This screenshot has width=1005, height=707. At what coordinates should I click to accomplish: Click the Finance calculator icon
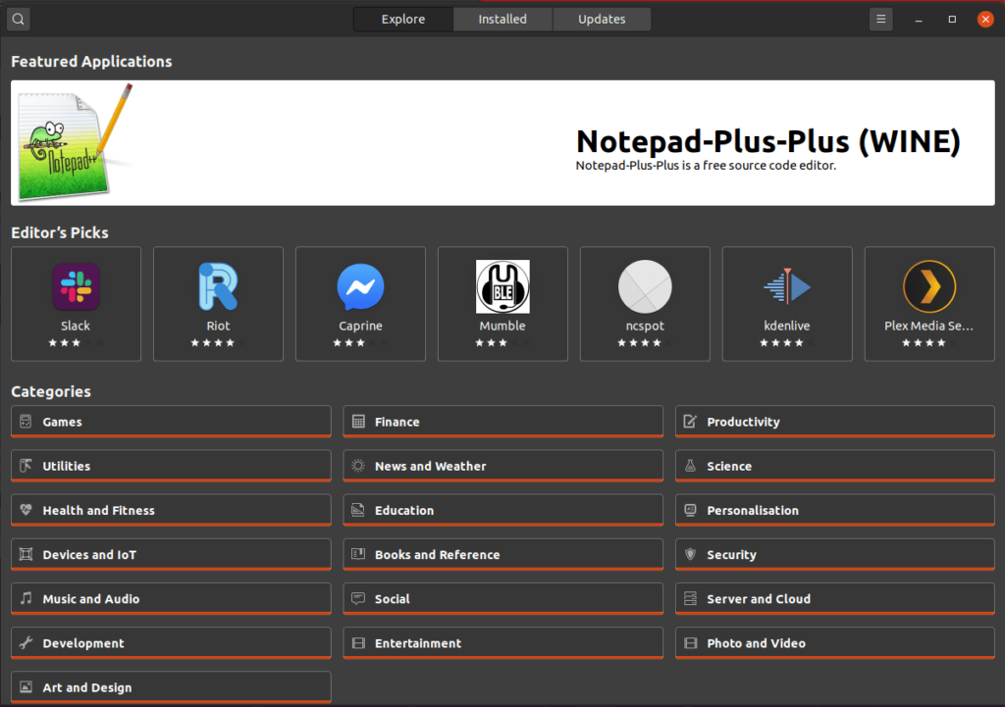click(x=358, y=422)
